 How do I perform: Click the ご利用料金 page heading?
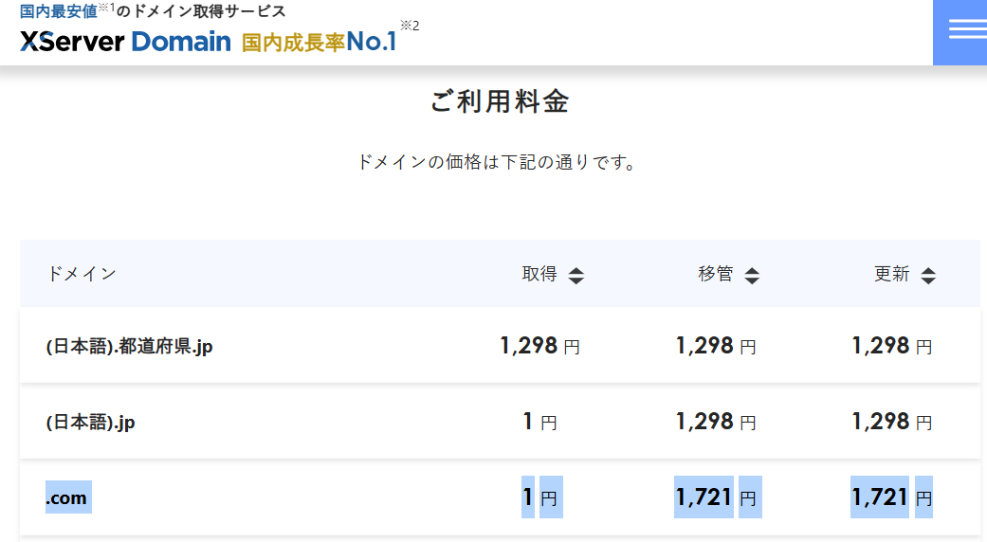click(500, 102)
